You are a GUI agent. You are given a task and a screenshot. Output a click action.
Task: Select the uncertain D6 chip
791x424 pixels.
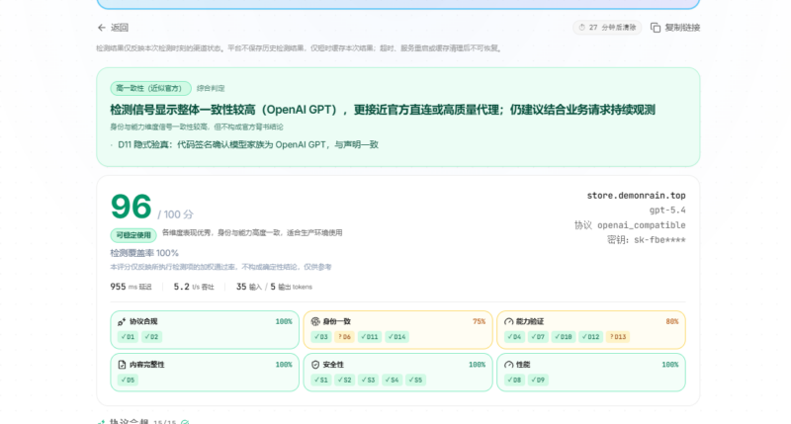[x=344, y=337]
